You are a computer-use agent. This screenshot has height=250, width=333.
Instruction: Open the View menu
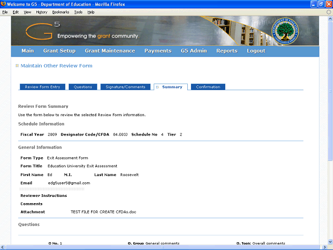coord(28,12)
